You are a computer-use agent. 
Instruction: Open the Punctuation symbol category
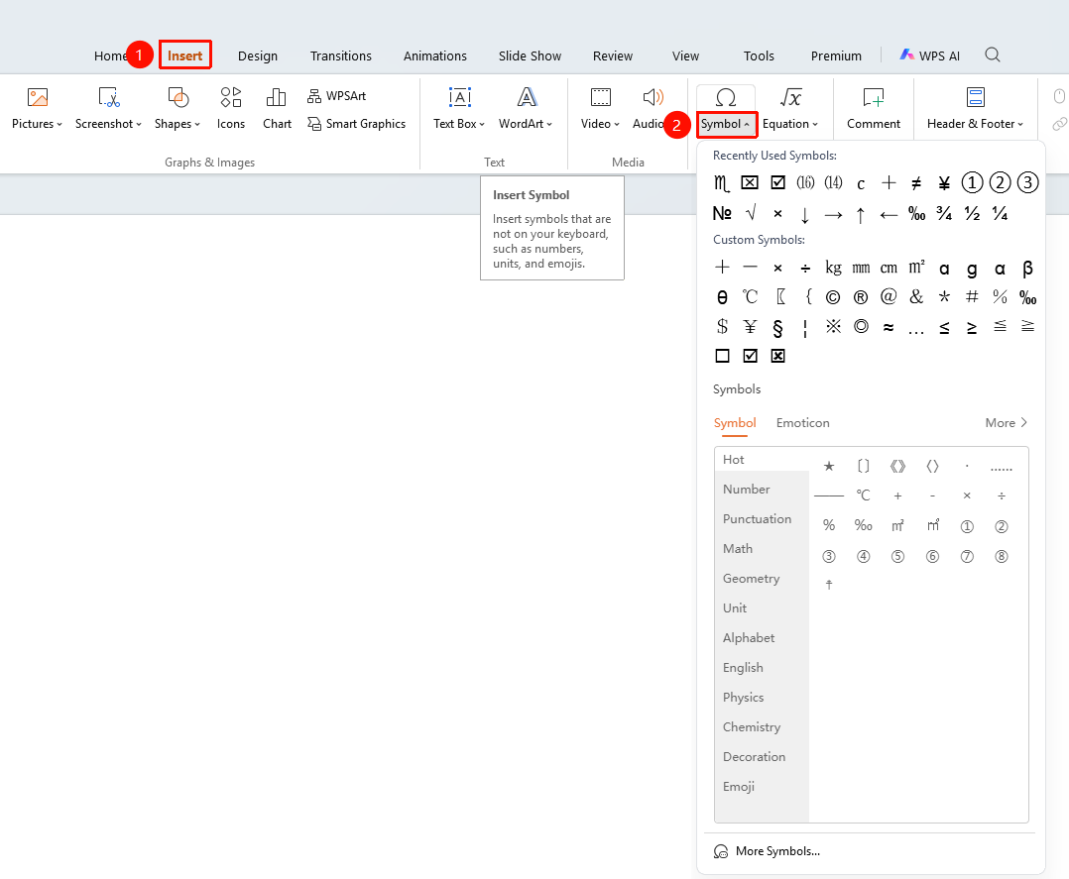click(757, 518)
